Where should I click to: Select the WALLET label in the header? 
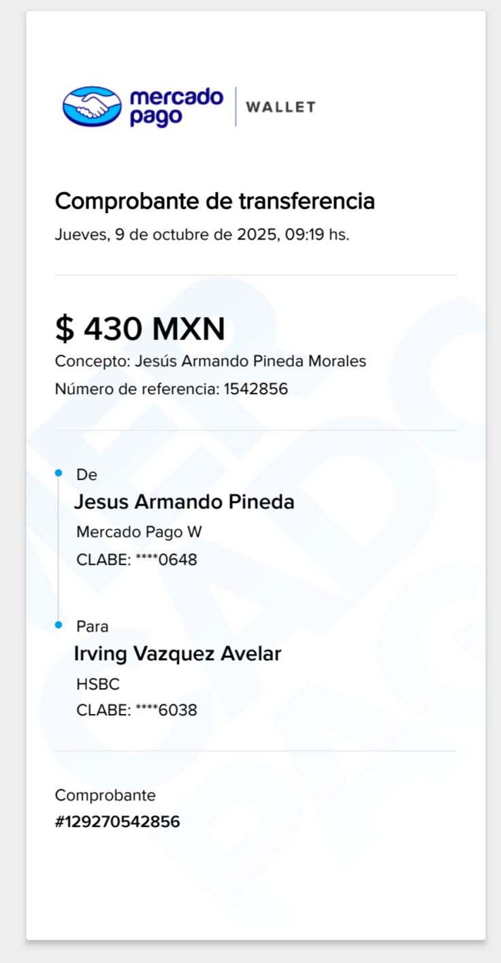(280, 107)
